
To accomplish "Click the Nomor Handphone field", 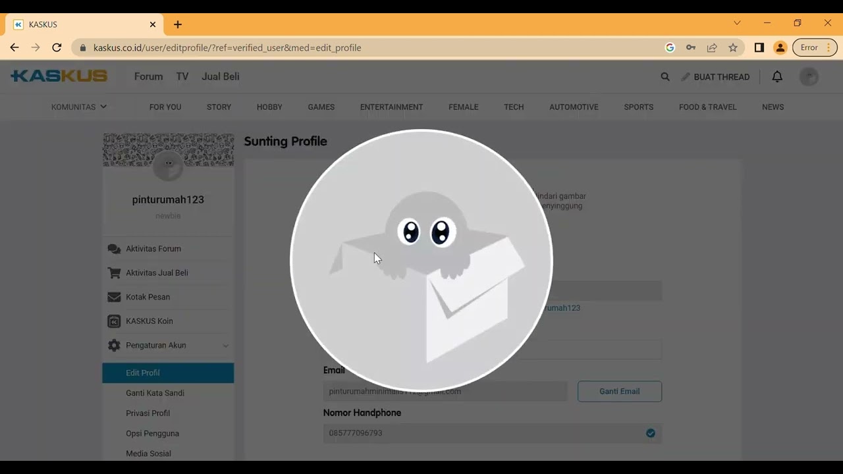I will [493, 433].
